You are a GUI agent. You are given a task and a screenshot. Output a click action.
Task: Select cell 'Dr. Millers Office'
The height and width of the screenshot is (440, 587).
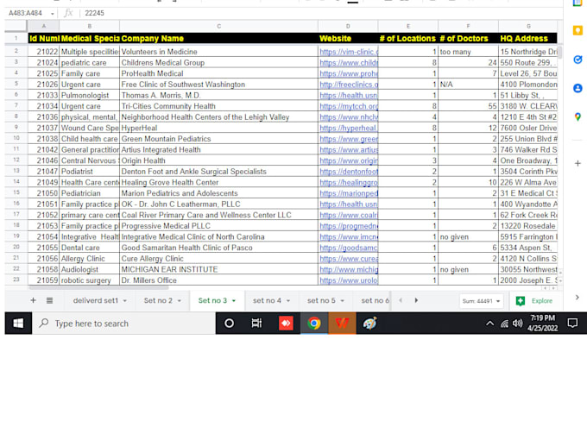click(219, 280)
